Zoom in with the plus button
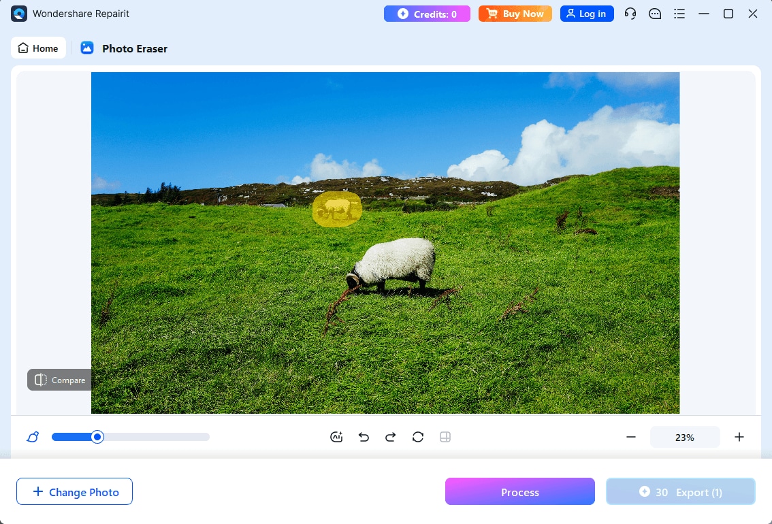This screenshot has width=772, height=524. [739, 437]
